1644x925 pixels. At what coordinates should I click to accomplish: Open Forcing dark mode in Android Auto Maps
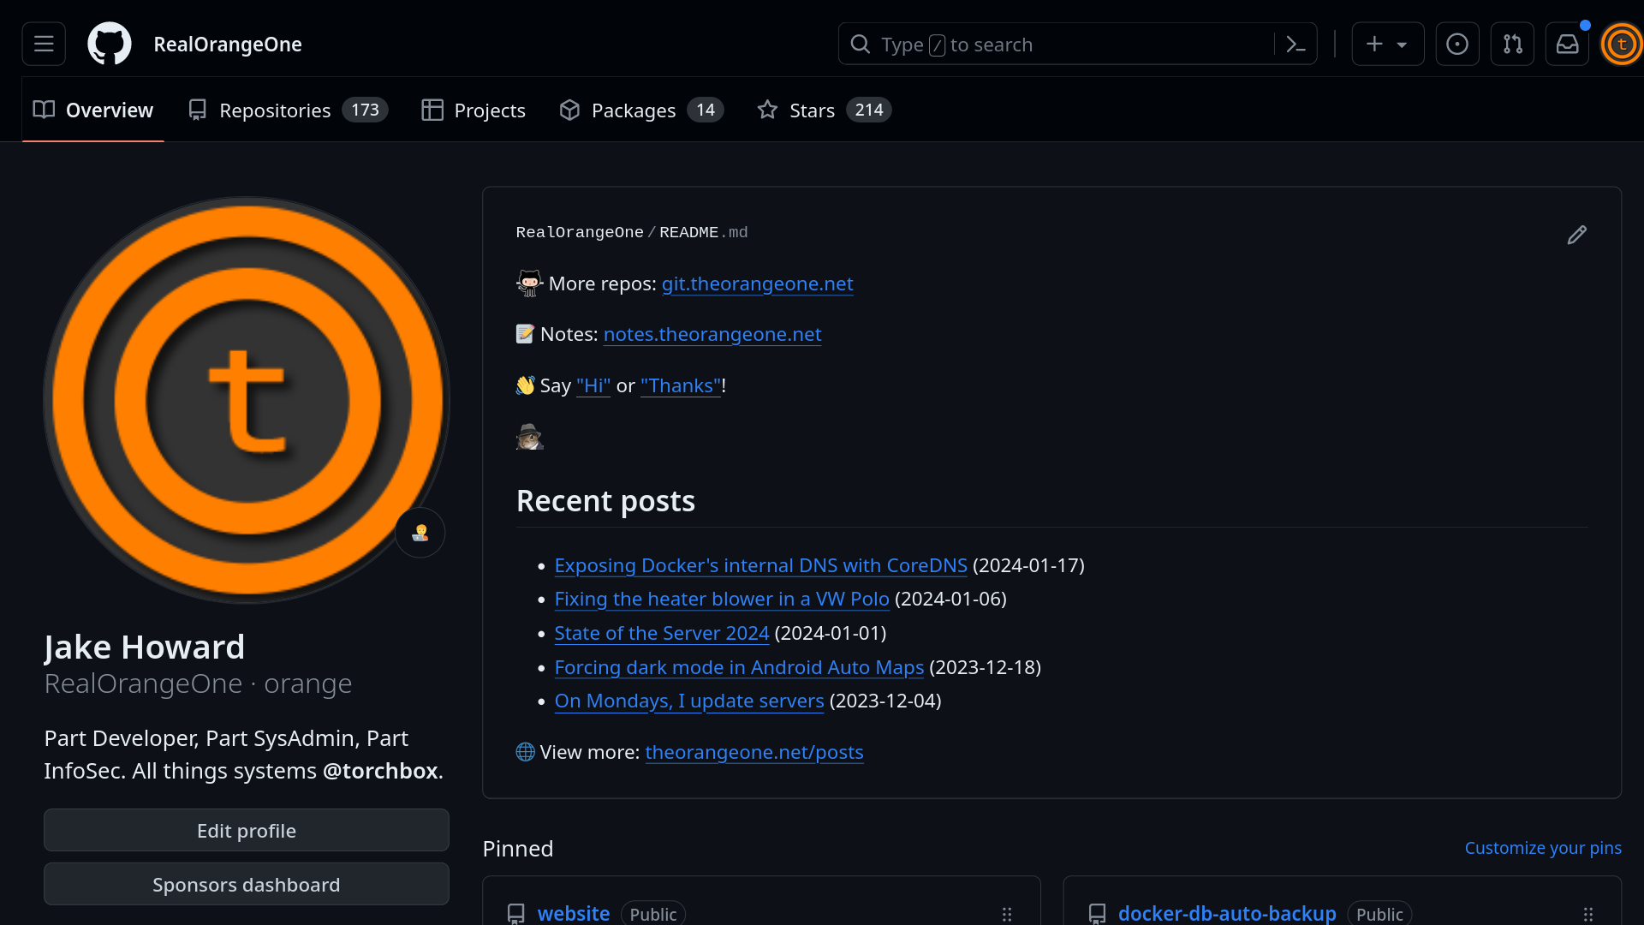pyautogui.click(x=739, y=668)
